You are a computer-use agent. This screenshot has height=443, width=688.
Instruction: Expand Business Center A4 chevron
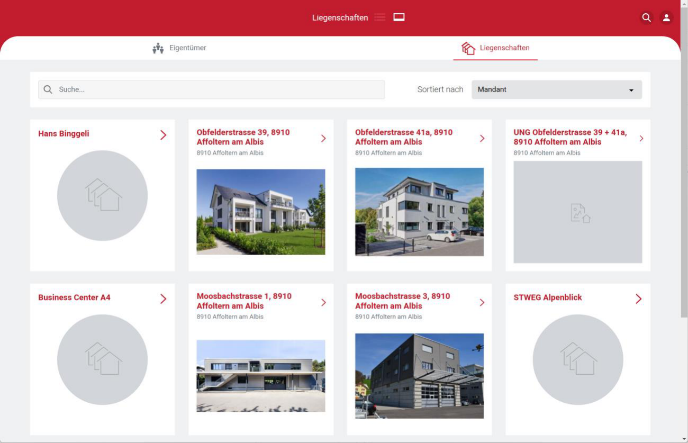pyautogui.click(x=163, y=299)
